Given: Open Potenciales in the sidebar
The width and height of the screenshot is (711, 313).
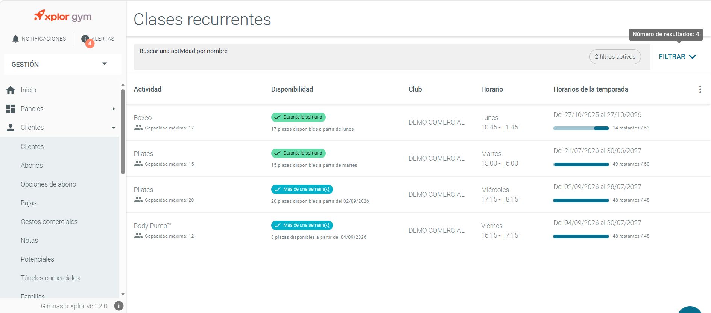Looking at the screenshot, I should tap(37, 259).
